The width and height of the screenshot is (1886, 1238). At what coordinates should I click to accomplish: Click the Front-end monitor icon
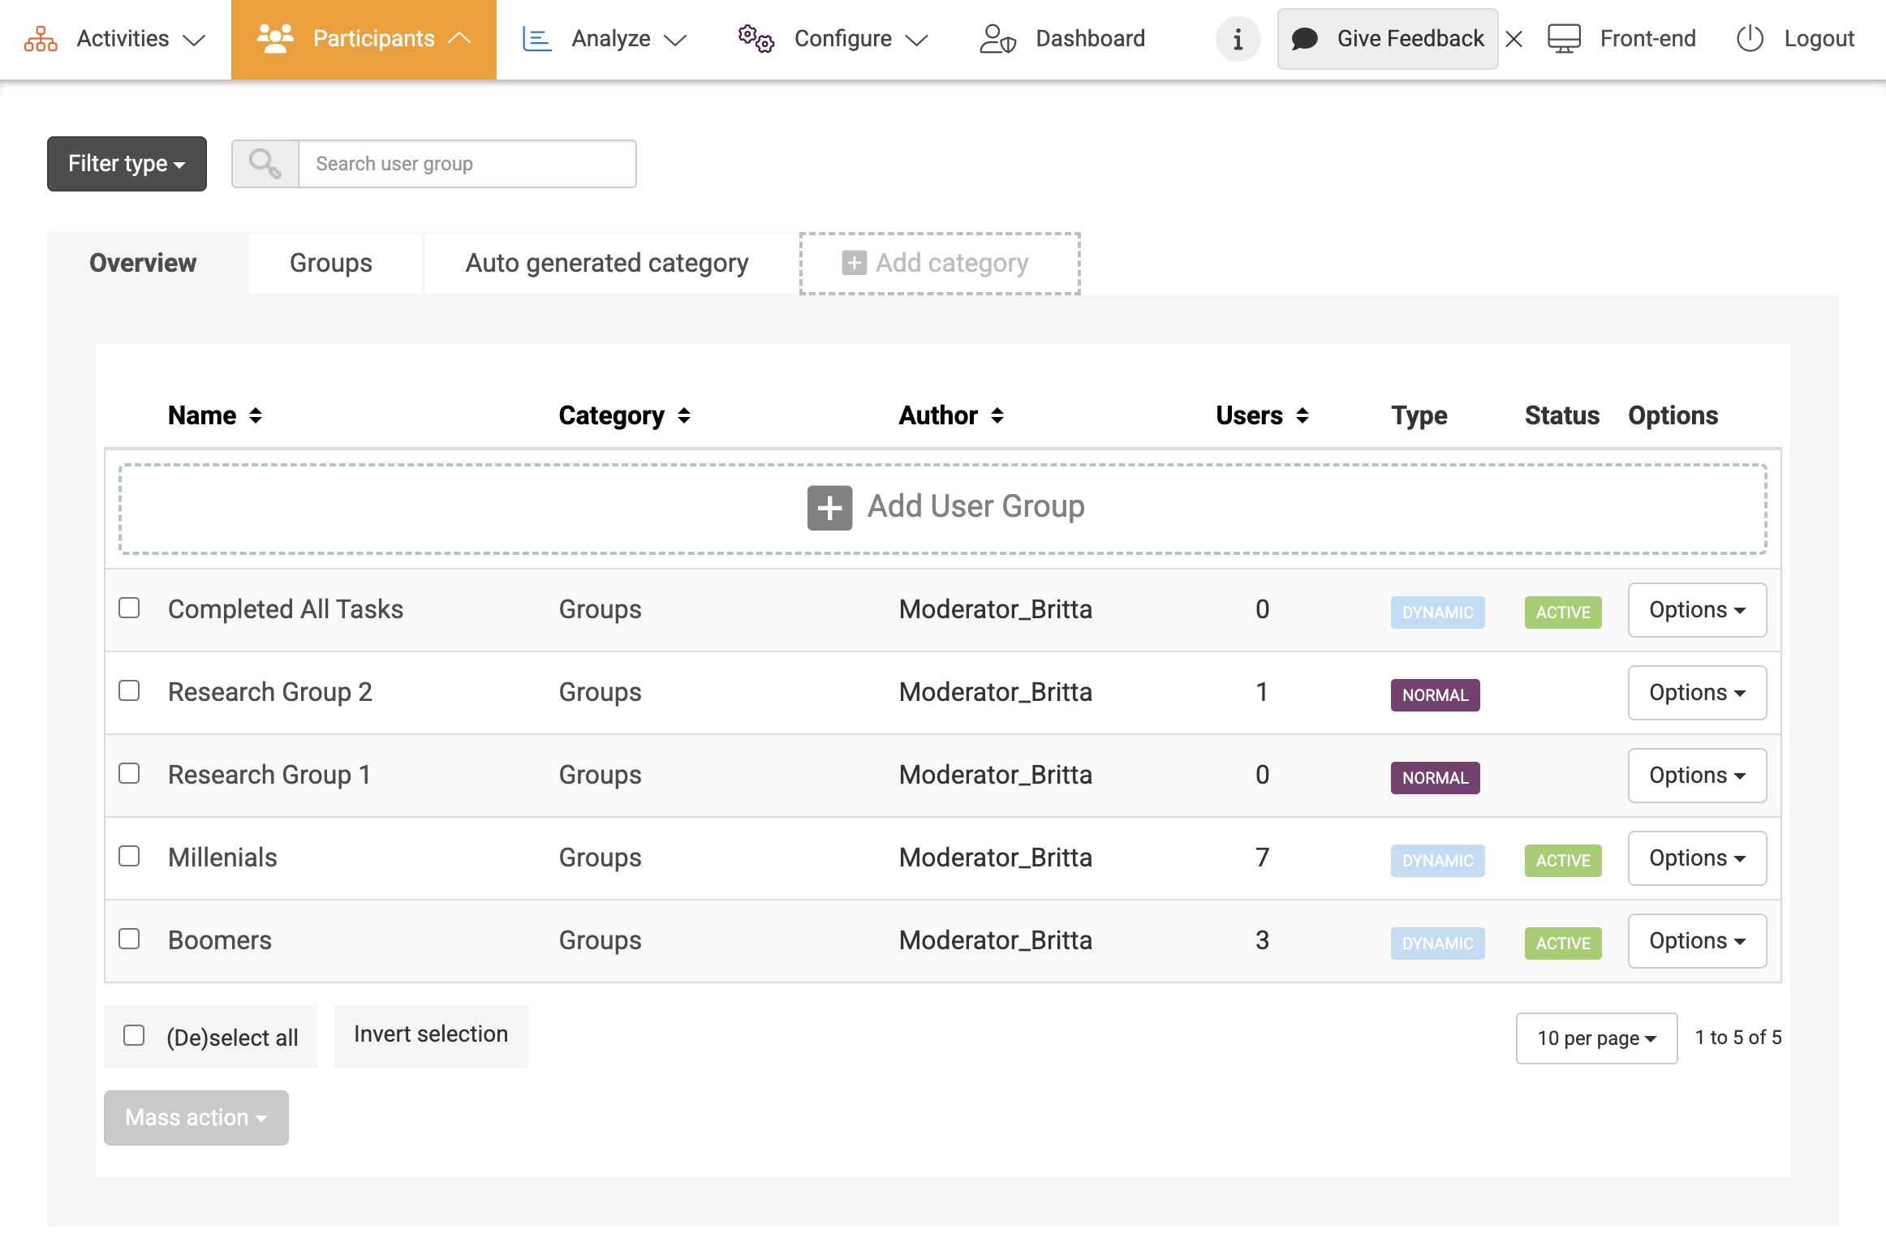click(1563, 38)
